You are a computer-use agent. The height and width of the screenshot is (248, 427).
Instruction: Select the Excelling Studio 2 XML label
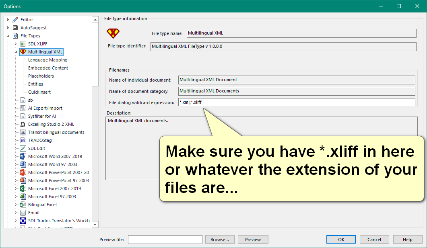[x=51, y=124]
